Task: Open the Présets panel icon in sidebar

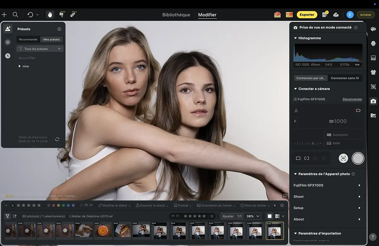Action: click(x=8, y=29)
